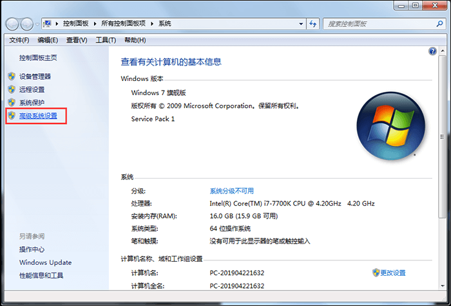
Task: Expand the arrow after 控制面板 breadcrumb
Action: [95, 24]
